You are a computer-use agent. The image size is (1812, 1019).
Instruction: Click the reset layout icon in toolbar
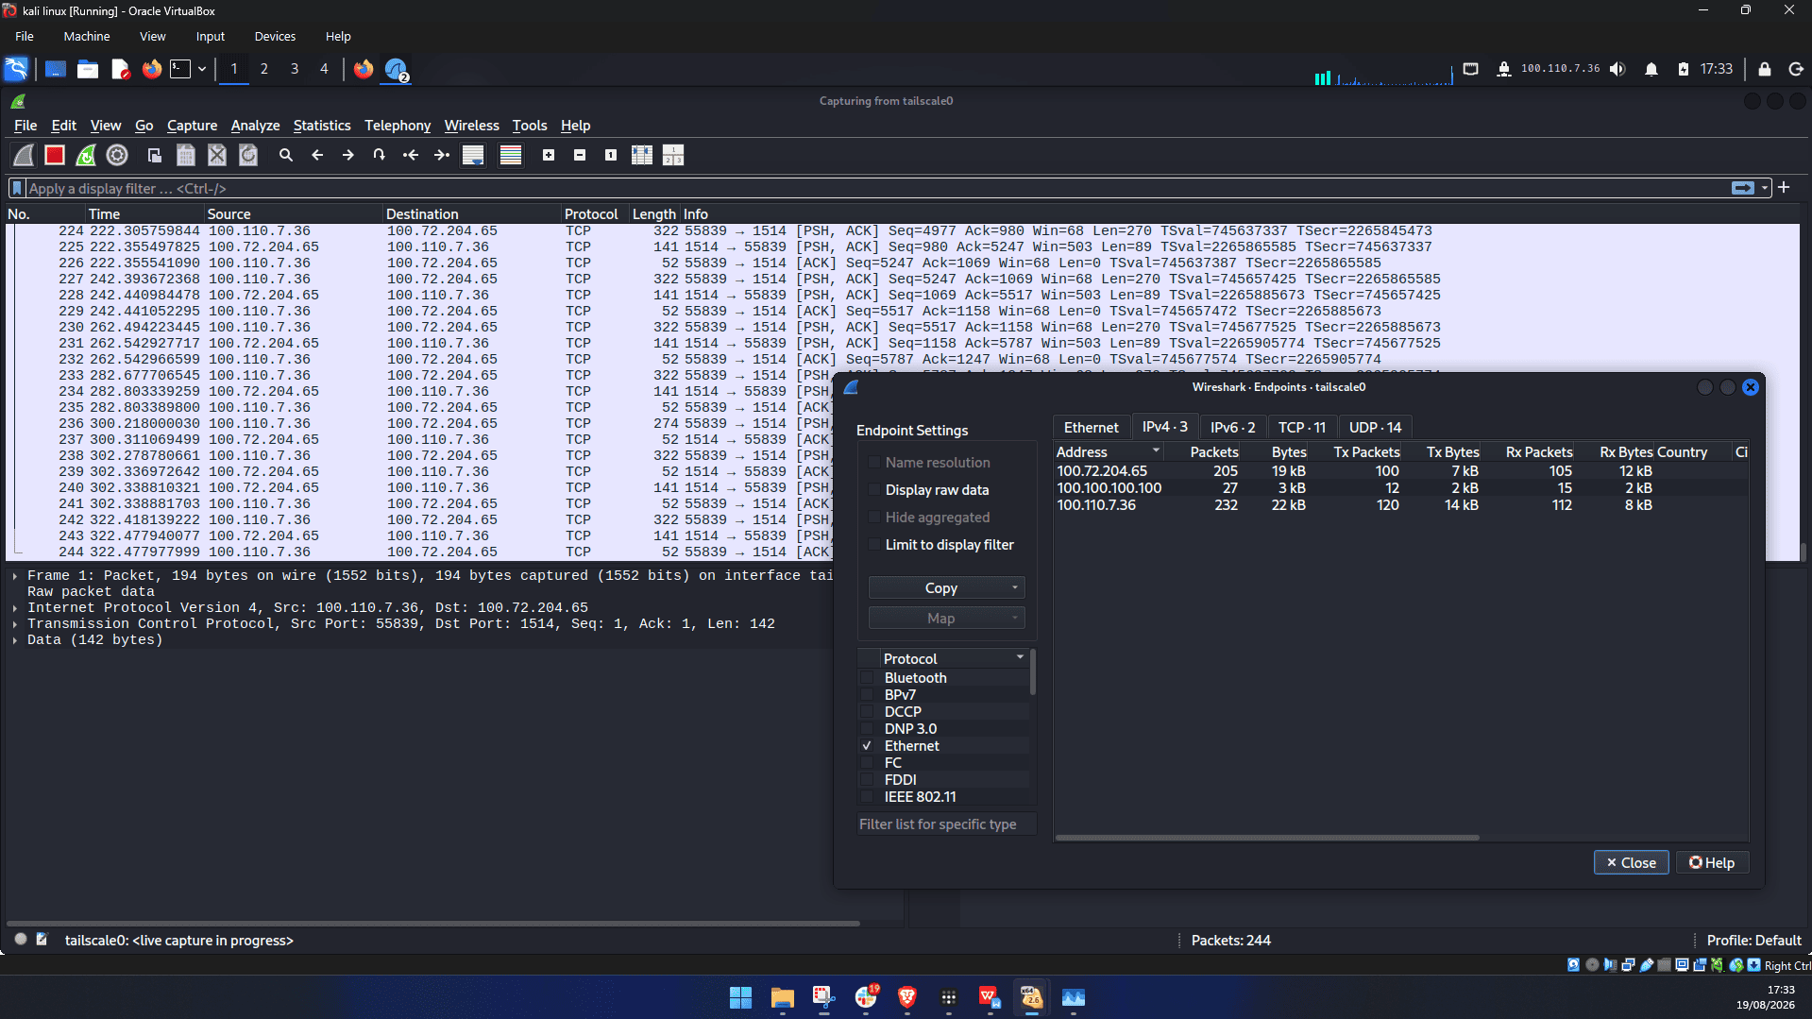673,155
